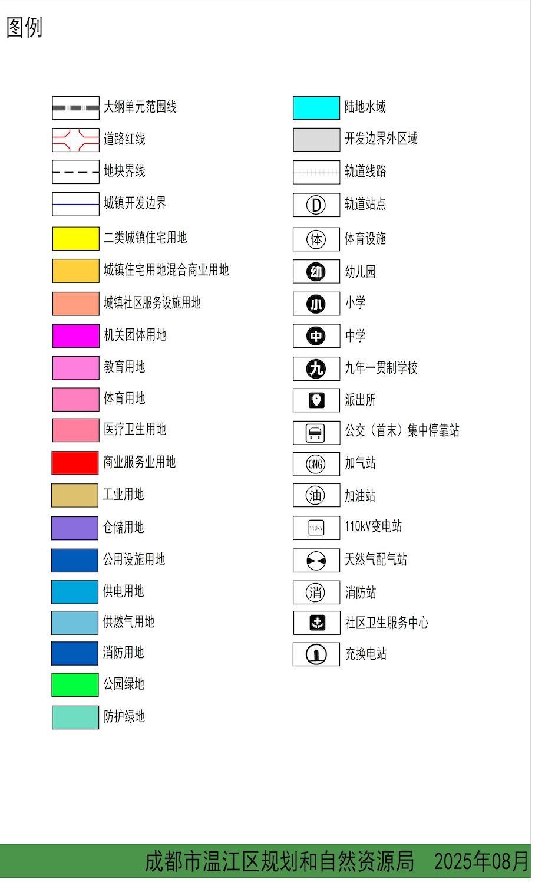
Task: Click the fire station (消防站) icon
Action: [316, 593]
